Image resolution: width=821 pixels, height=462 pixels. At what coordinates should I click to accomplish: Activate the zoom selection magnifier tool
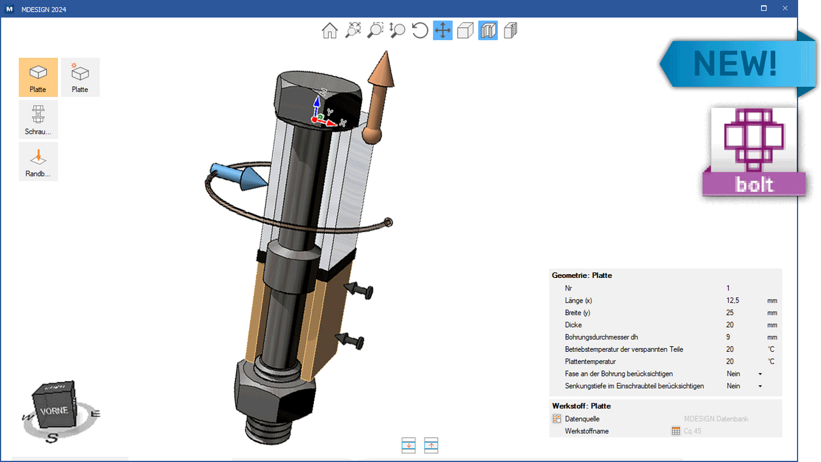pyautogui.click(x=374, y=30)
